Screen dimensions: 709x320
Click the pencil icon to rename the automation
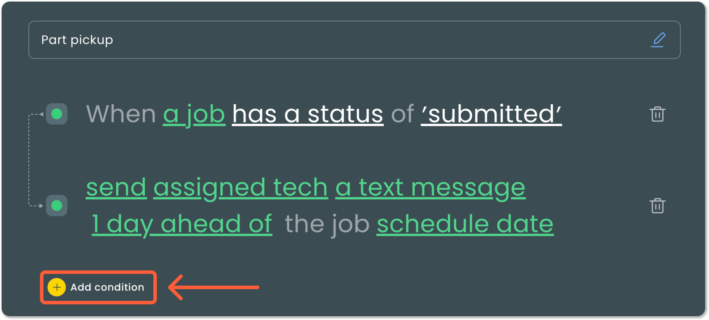[658, 40]
